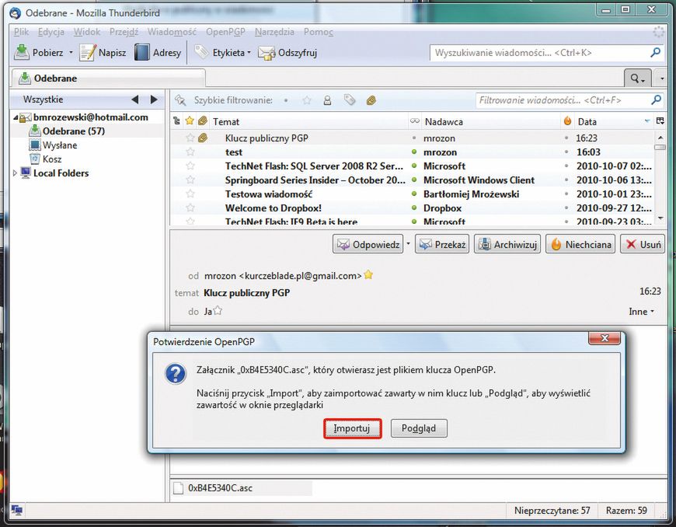Click the Pobierz get-mail button
Image resolution: width=676 pixels, height=527 pixels.
pos(38,53)
